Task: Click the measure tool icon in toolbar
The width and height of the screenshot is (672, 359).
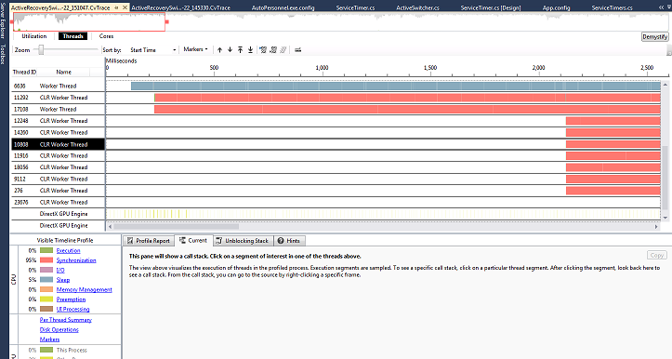Action: 297,49
